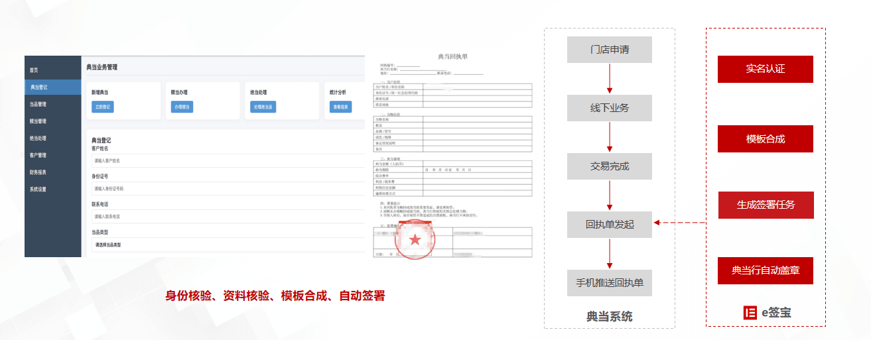Click the 立即登记 button
871x340 pixels.
[103, 107]
